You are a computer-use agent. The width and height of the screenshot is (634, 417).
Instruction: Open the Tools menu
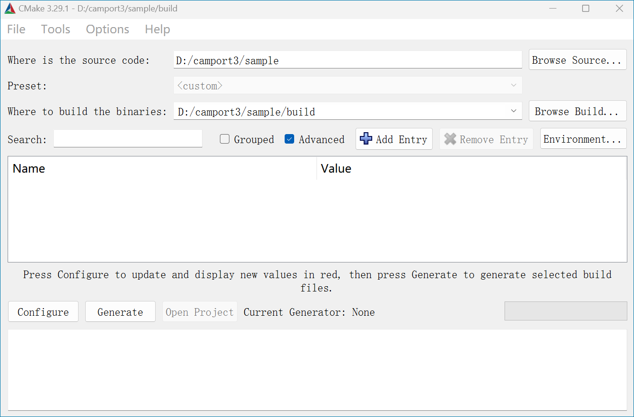56,29
